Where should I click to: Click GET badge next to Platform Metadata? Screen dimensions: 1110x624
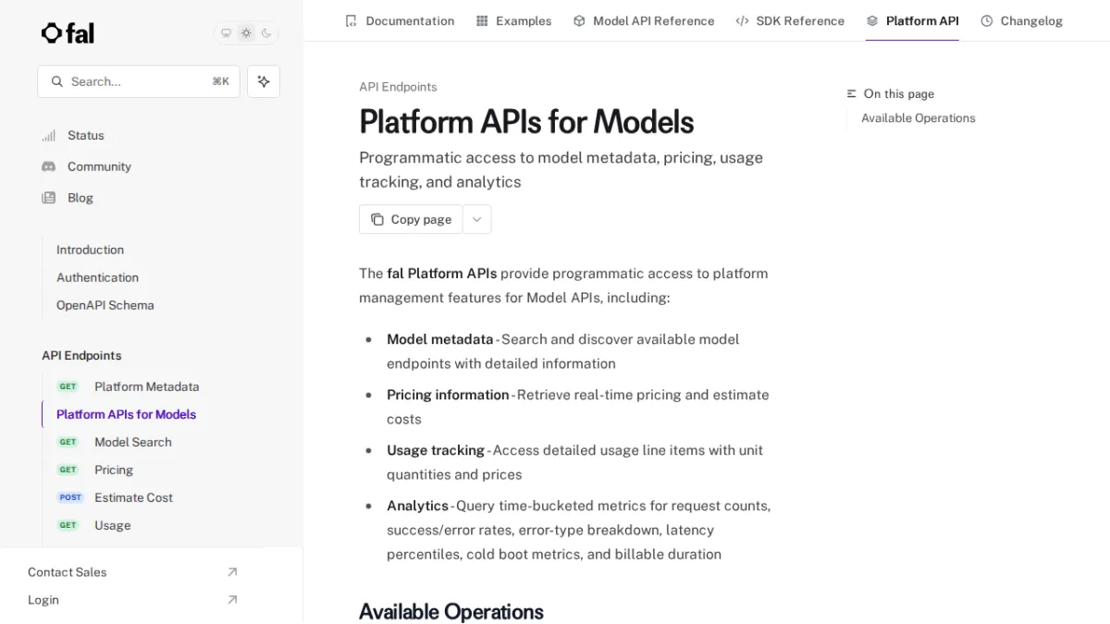coord(68,386)
